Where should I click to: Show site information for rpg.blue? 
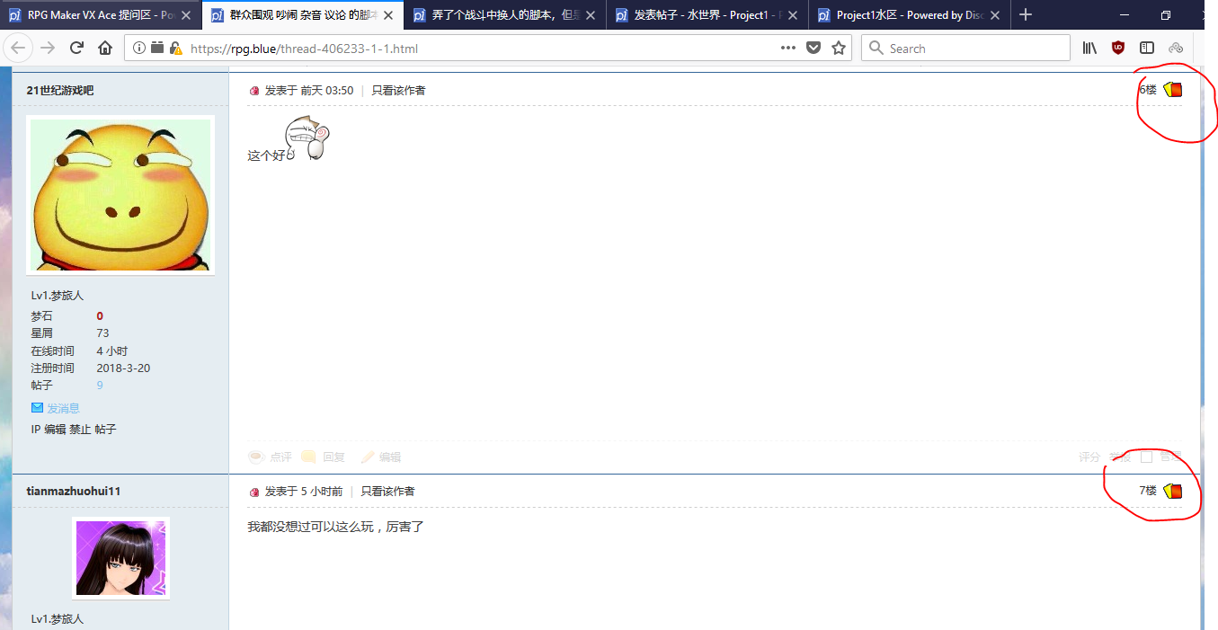click(140, 49)
